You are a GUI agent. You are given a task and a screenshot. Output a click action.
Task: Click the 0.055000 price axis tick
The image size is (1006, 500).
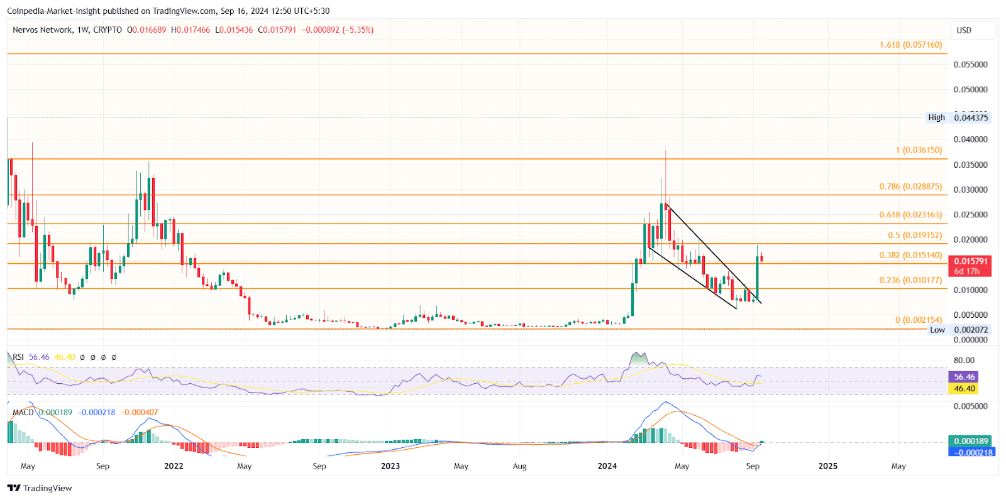tap(970, 65)
